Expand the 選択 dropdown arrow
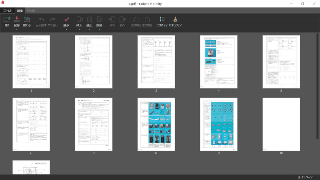This screenshot has width=320, height=180. click(66, 29)
